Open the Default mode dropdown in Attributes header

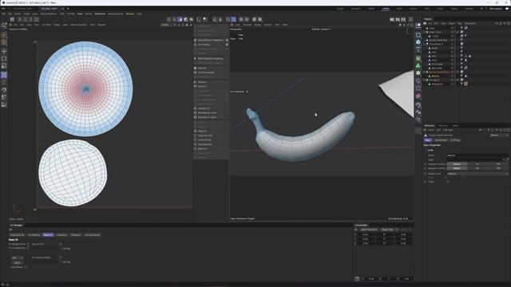[499, 135]
